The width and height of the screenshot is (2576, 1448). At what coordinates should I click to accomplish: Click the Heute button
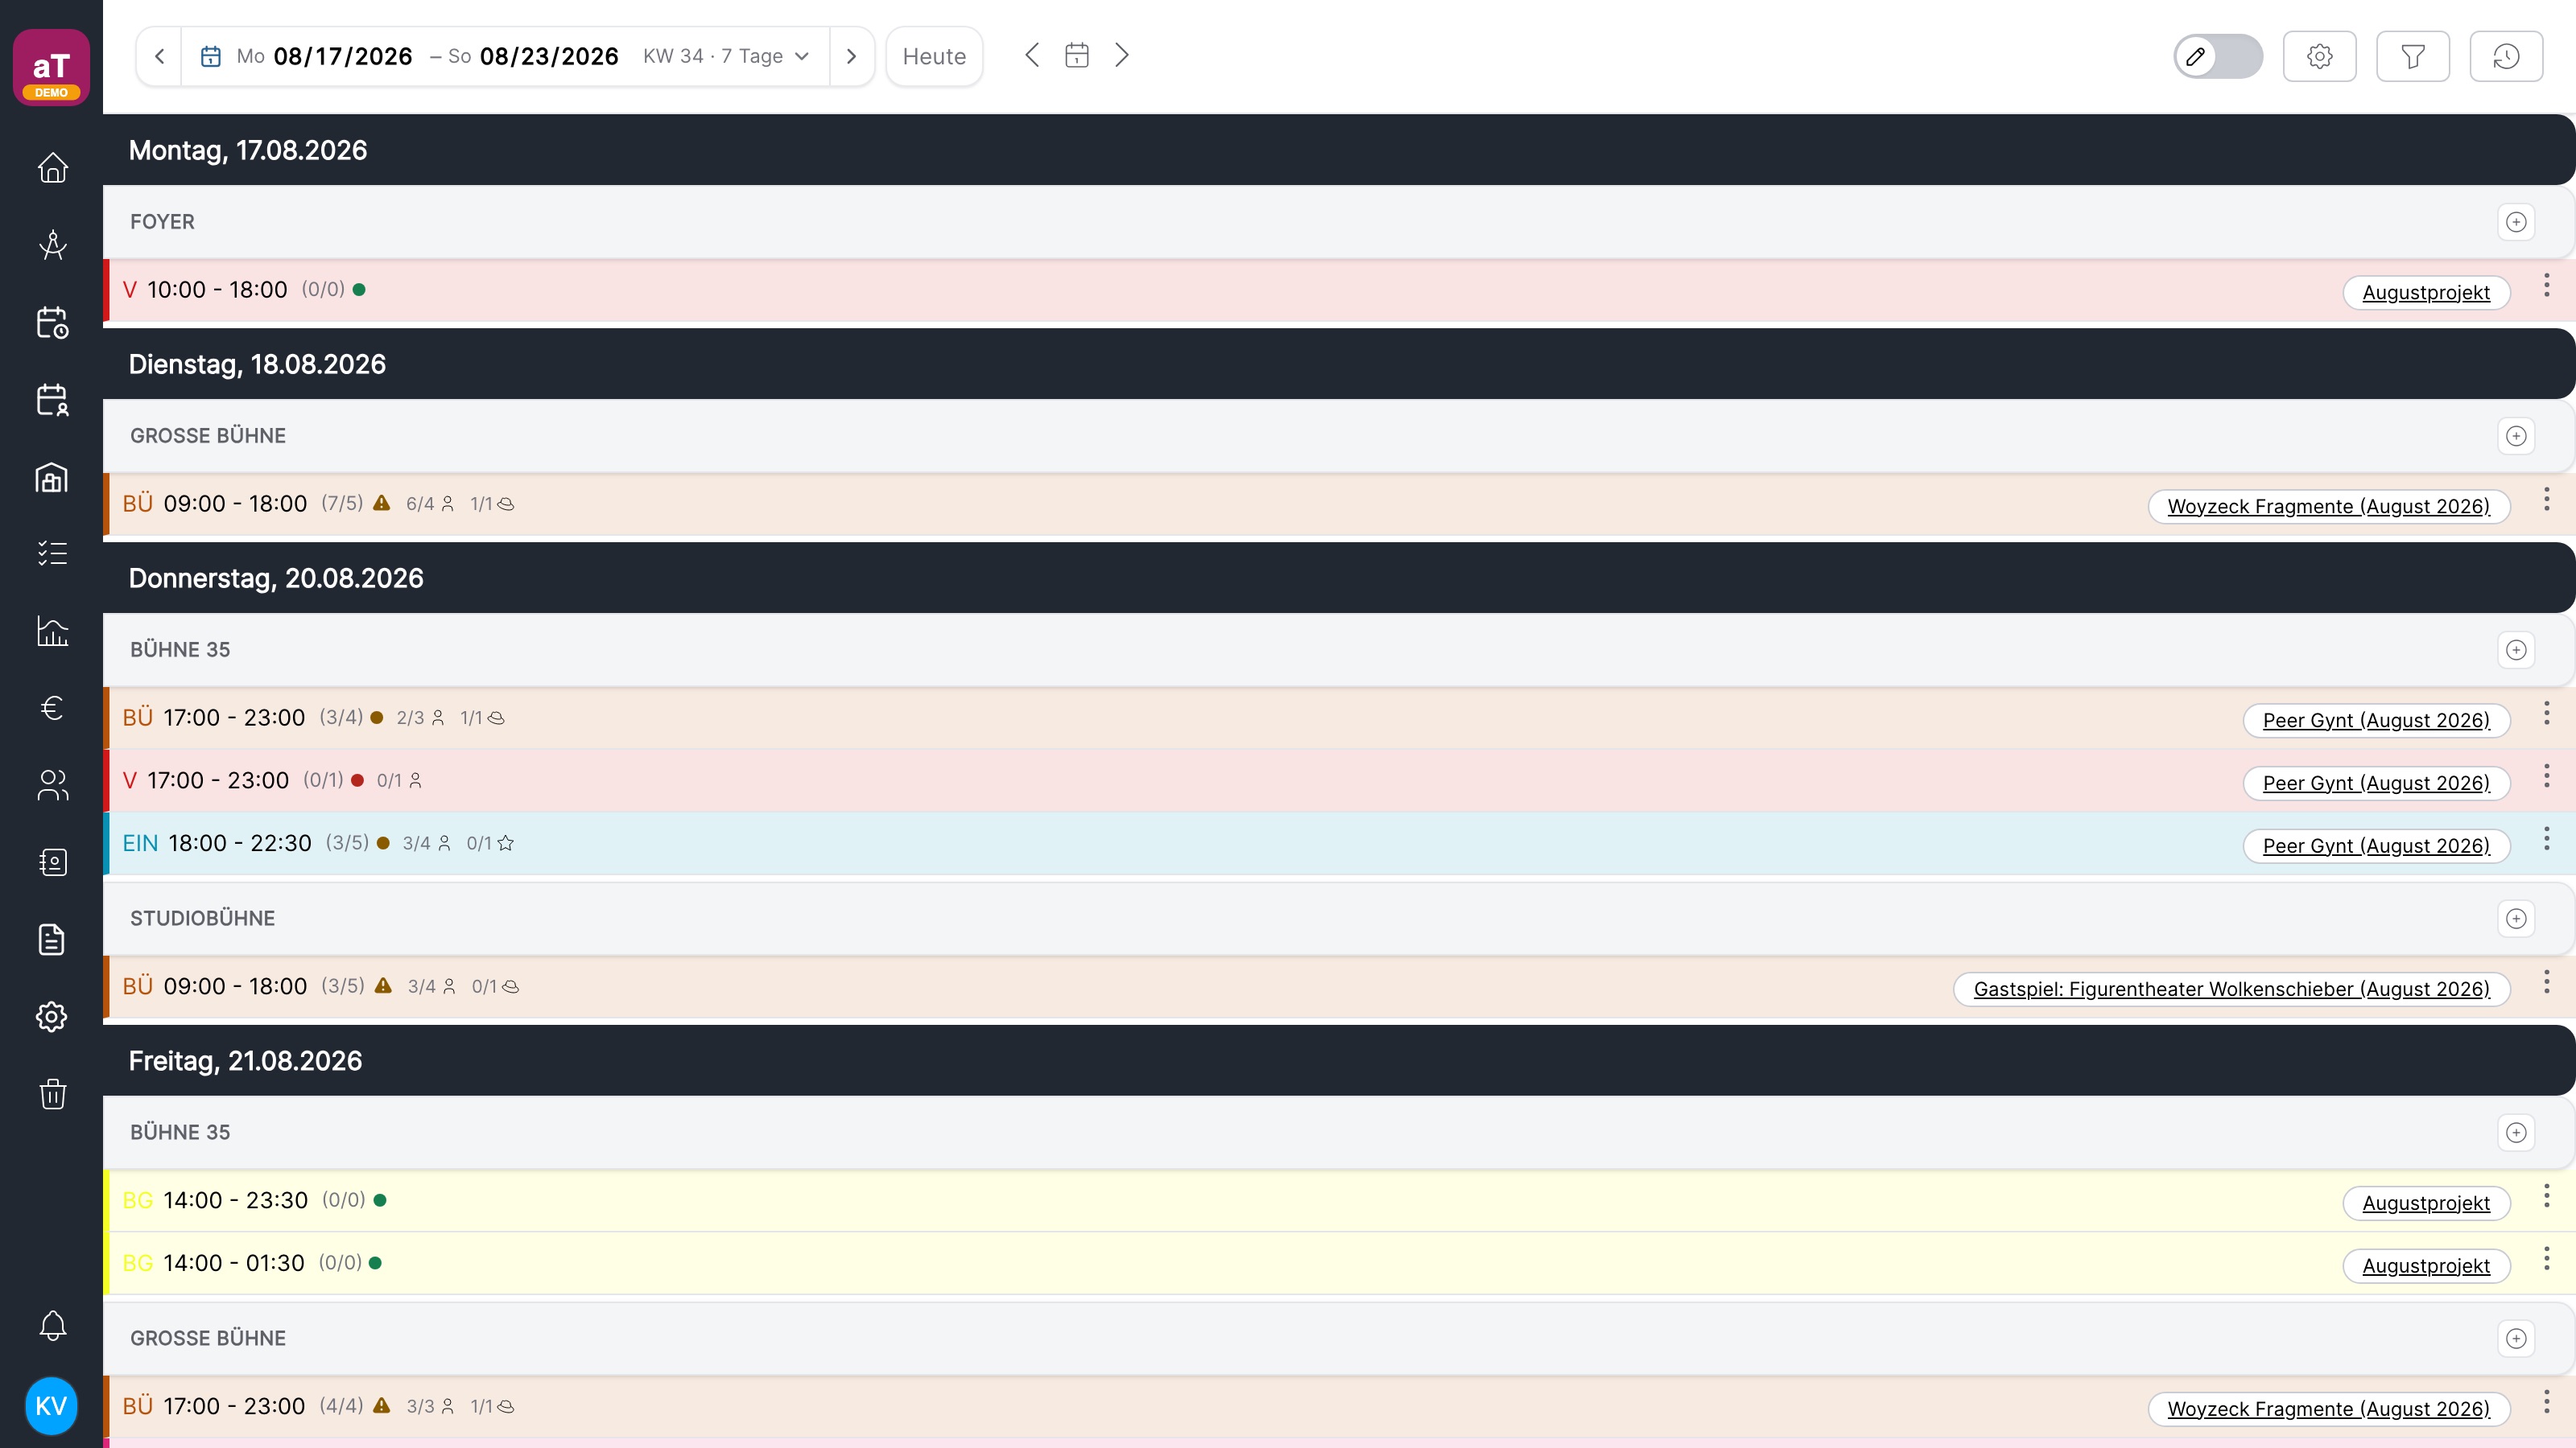[x=934, y=56]
